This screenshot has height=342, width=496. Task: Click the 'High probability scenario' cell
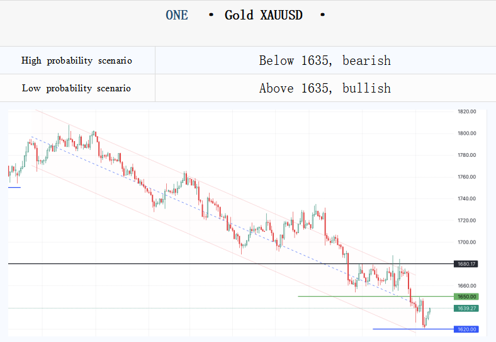(x=77, y=60)
